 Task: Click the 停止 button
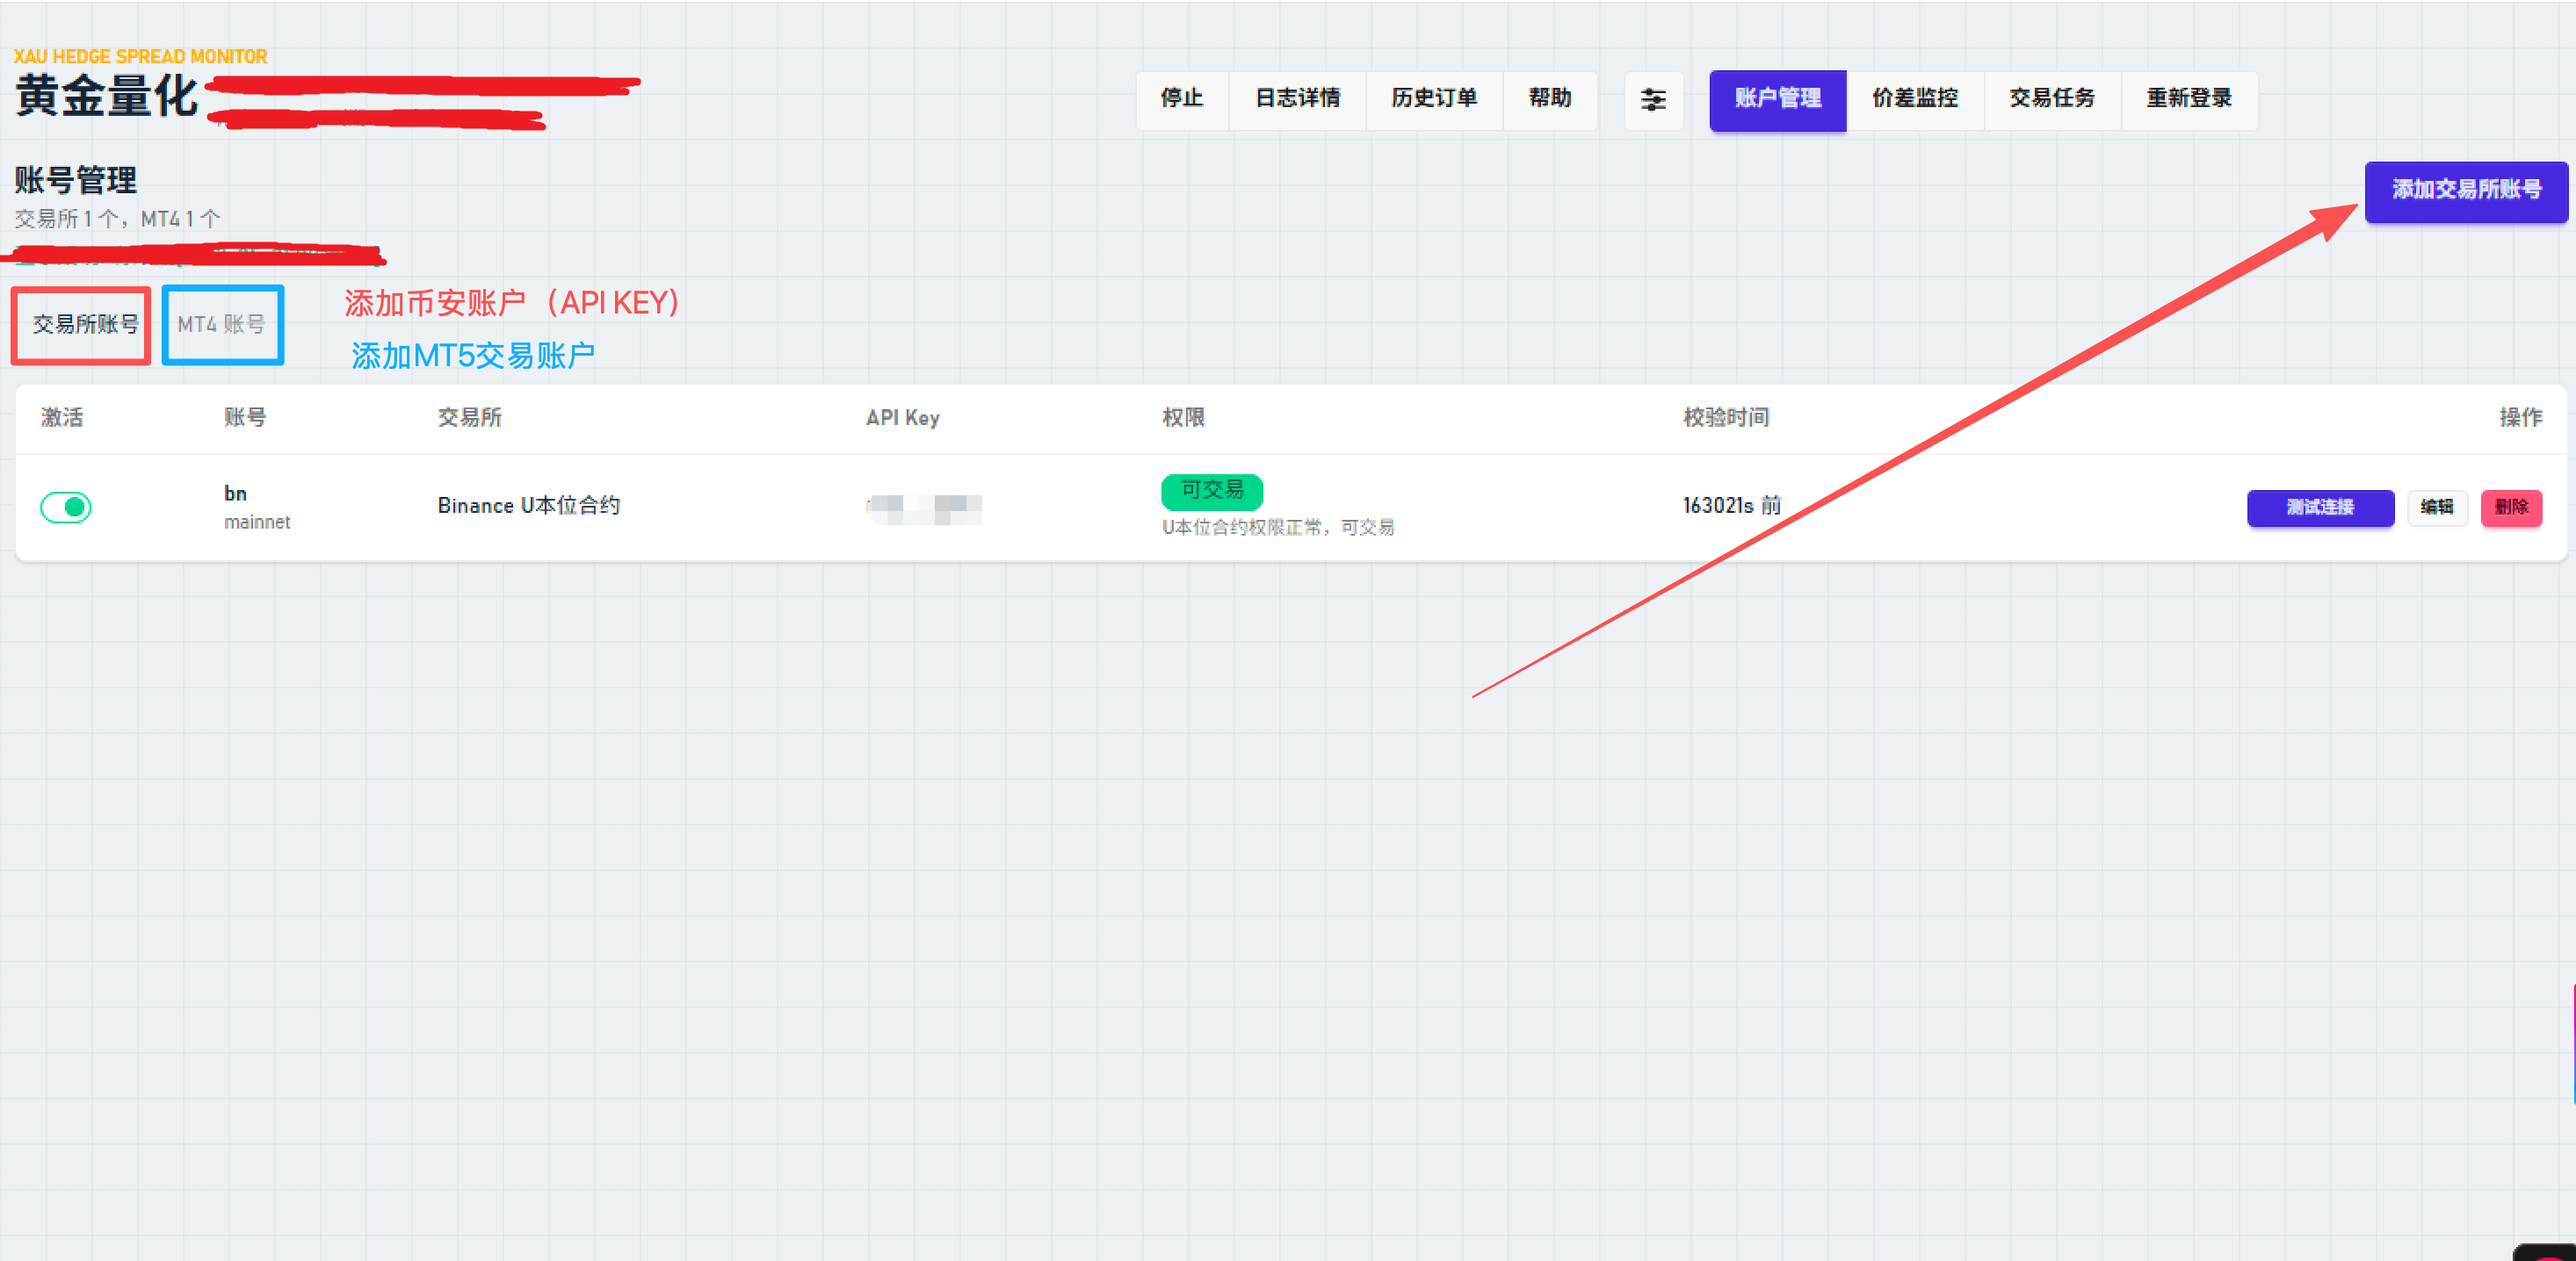tap(1182, 99)
